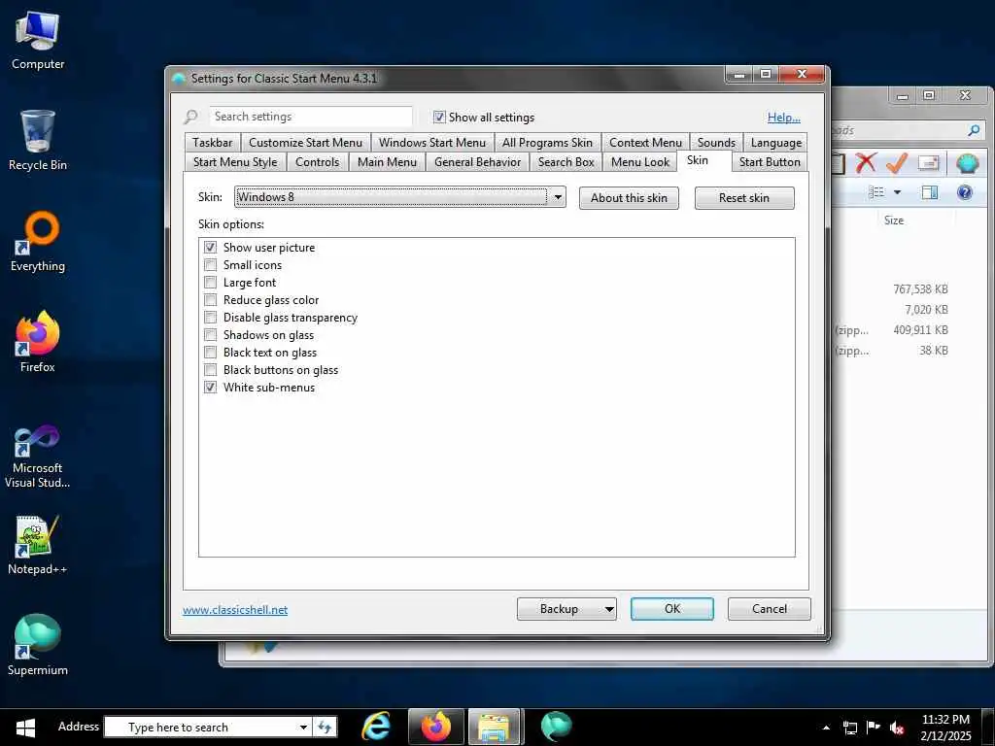Open the network tray icon

click(849, 728)
